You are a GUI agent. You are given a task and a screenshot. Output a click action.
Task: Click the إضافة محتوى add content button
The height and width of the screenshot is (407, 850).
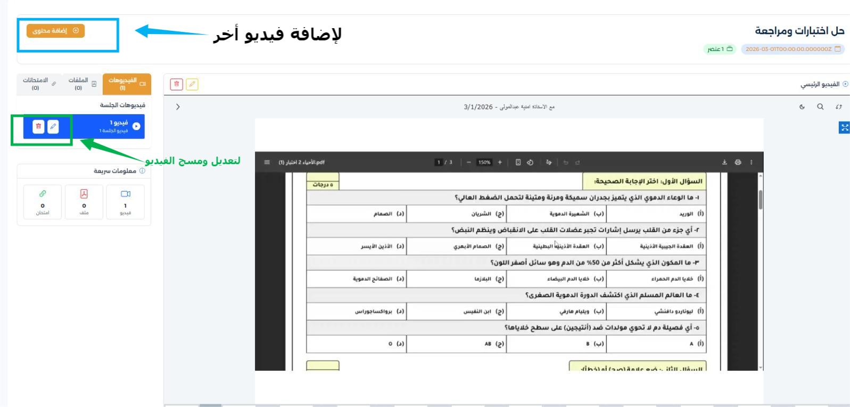tap(55, 31)
